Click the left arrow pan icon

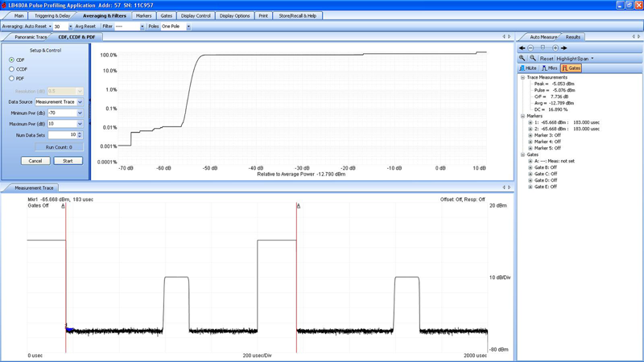coord(522,48)
